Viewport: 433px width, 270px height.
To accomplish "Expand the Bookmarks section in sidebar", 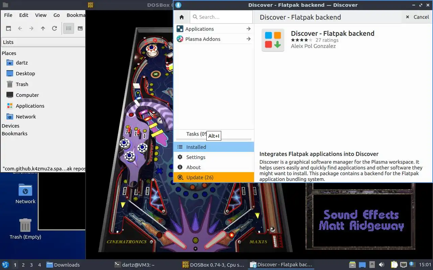I will pos(15,134).
